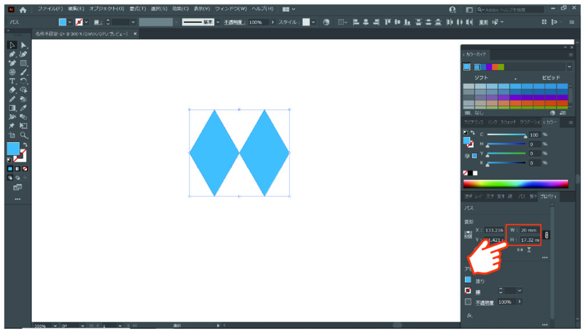Click the W width input field

point(529,230)
